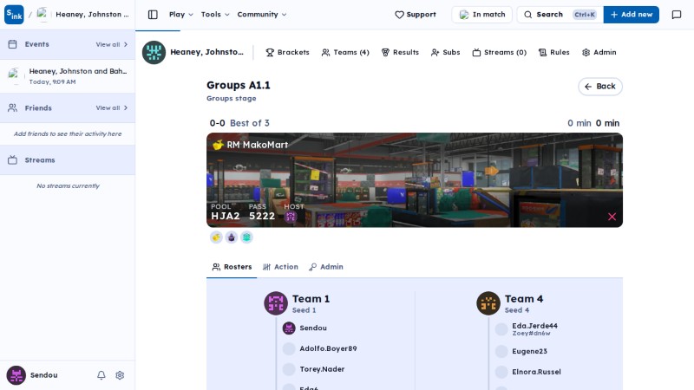Click the Support button
This screenshot has width=694, height=390.
click(416, 15)
